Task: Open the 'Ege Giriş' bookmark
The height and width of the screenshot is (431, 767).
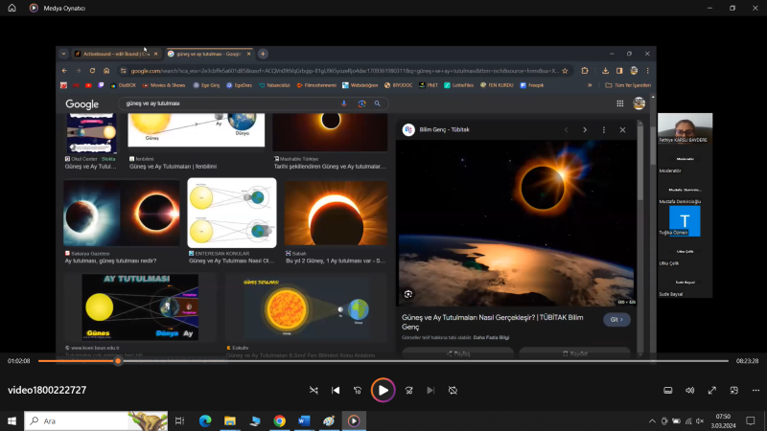Action: click(x=206, y=85)
